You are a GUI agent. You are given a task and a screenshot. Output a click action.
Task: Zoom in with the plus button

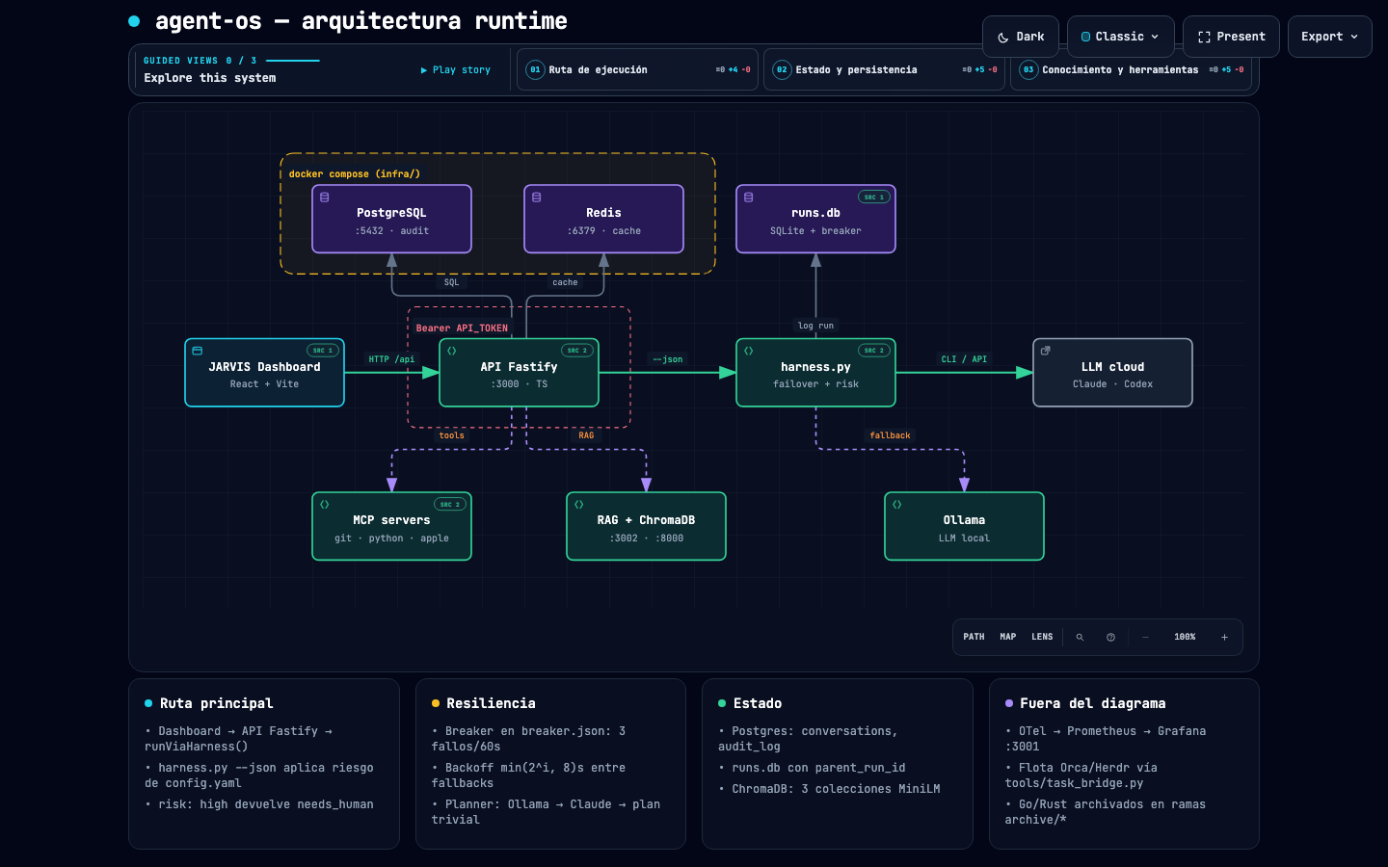[1224, 637]
